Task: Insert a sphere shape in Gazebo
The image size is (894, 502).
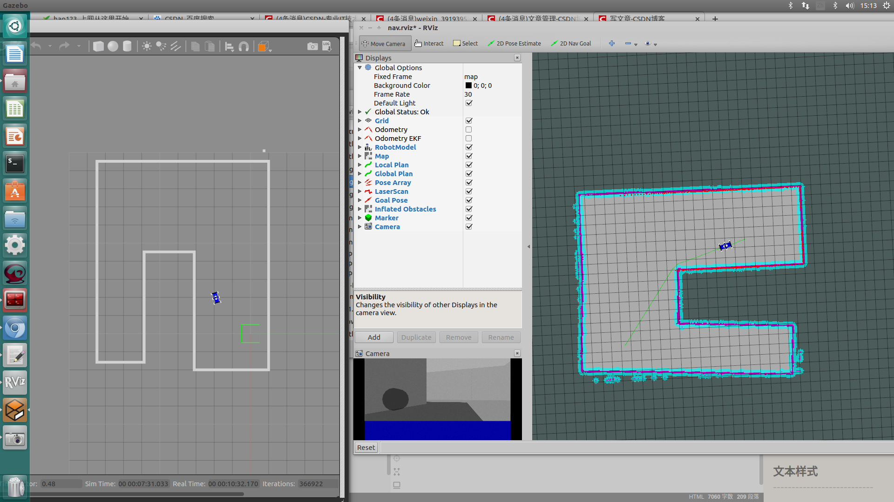Action: [x=113, y=46]
